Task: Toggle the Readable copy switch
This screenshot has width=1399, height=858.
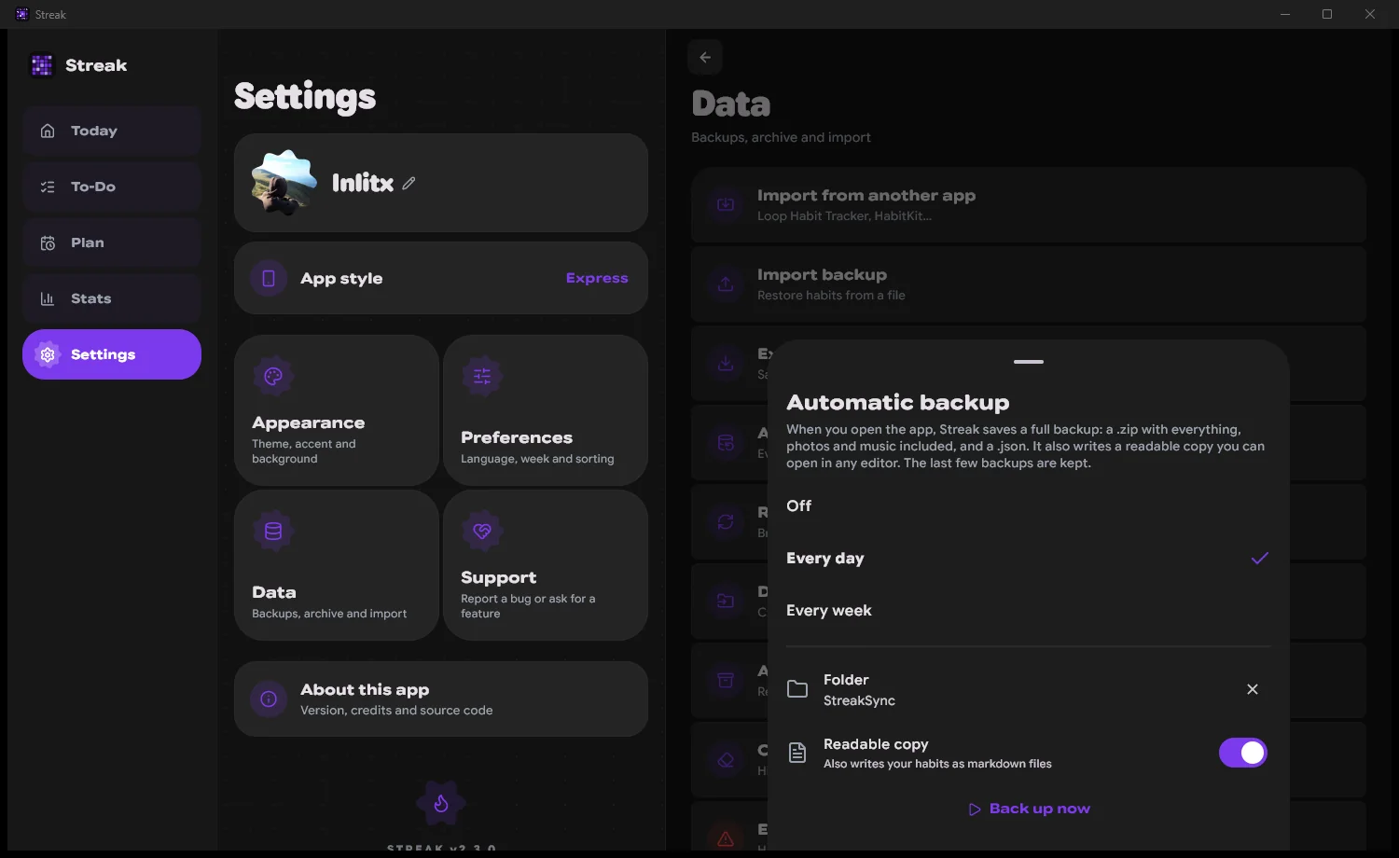Action: [x=1243, y=753]
